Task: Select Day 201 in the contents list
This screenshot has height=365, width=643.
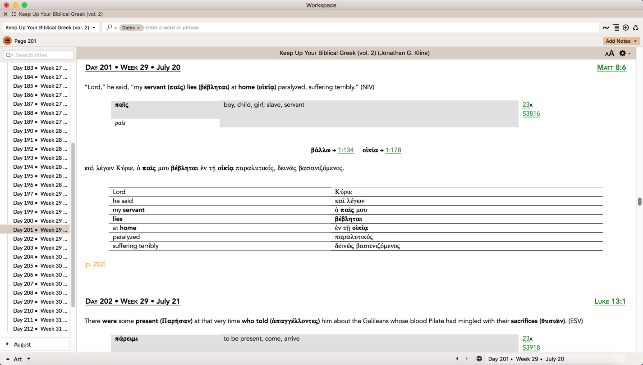Action: coord(35,230)
